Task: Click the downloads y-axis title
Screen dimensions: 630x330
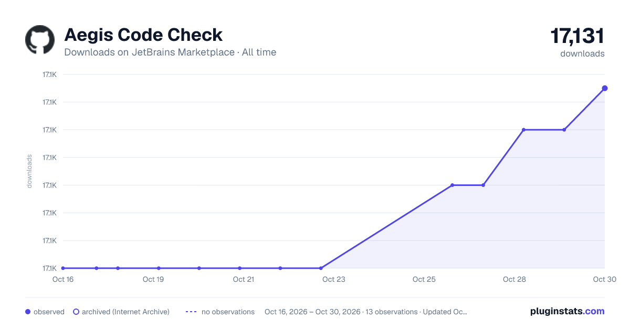Action: click(29, 171)
